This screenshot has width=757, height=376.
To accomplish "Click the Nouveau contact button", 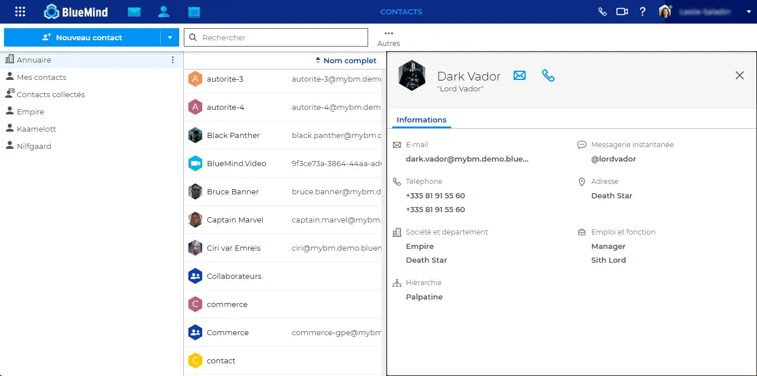I will coord(82,37).
